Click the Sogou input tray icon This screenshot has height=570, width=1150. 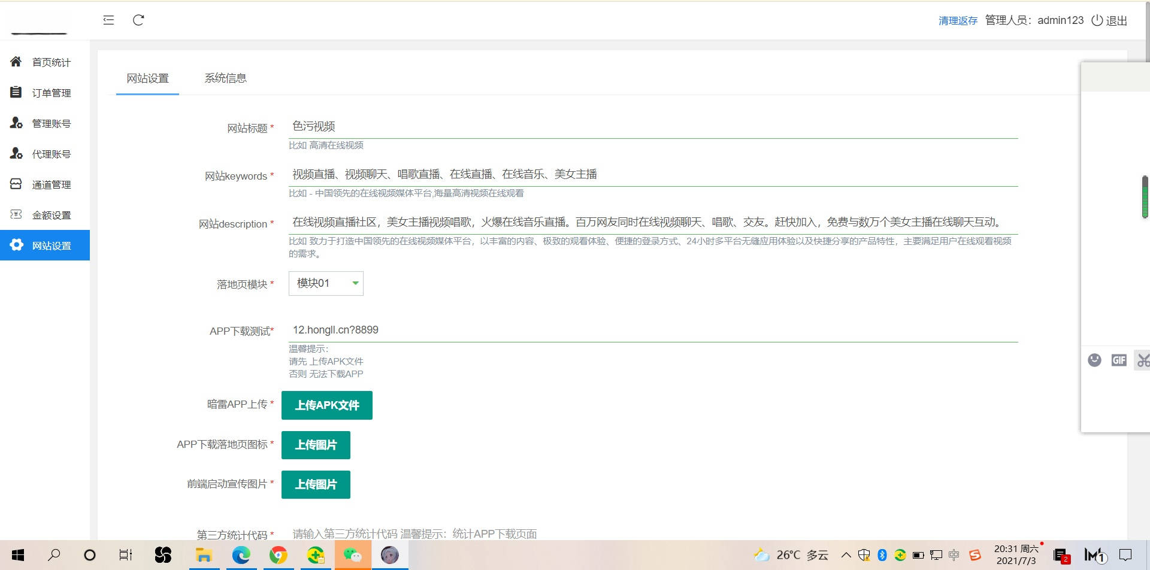click(x=975, y=555)
